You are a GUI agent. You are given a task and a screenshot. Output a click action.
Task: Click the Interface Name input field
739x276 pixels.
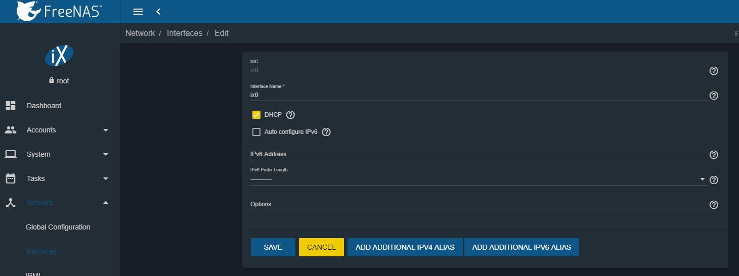478,95
